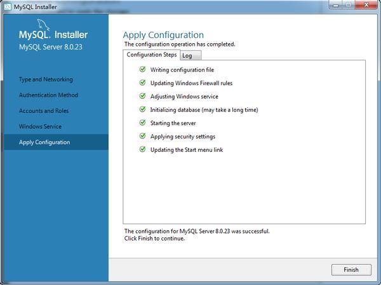Click green check beside Applying security settings
The image size is (381, 285).
click(142, 136)
